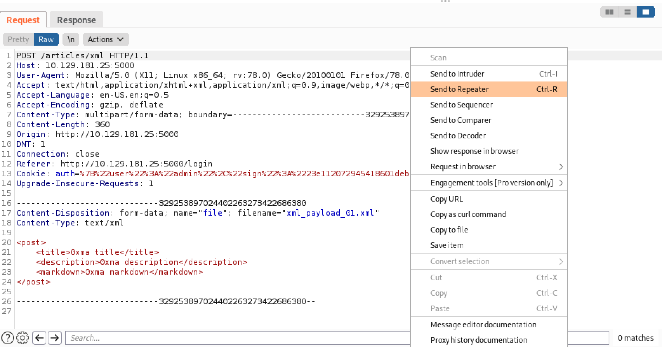Click the POST /articles/xml request line

pyautogui.click(x=82, y=55)
